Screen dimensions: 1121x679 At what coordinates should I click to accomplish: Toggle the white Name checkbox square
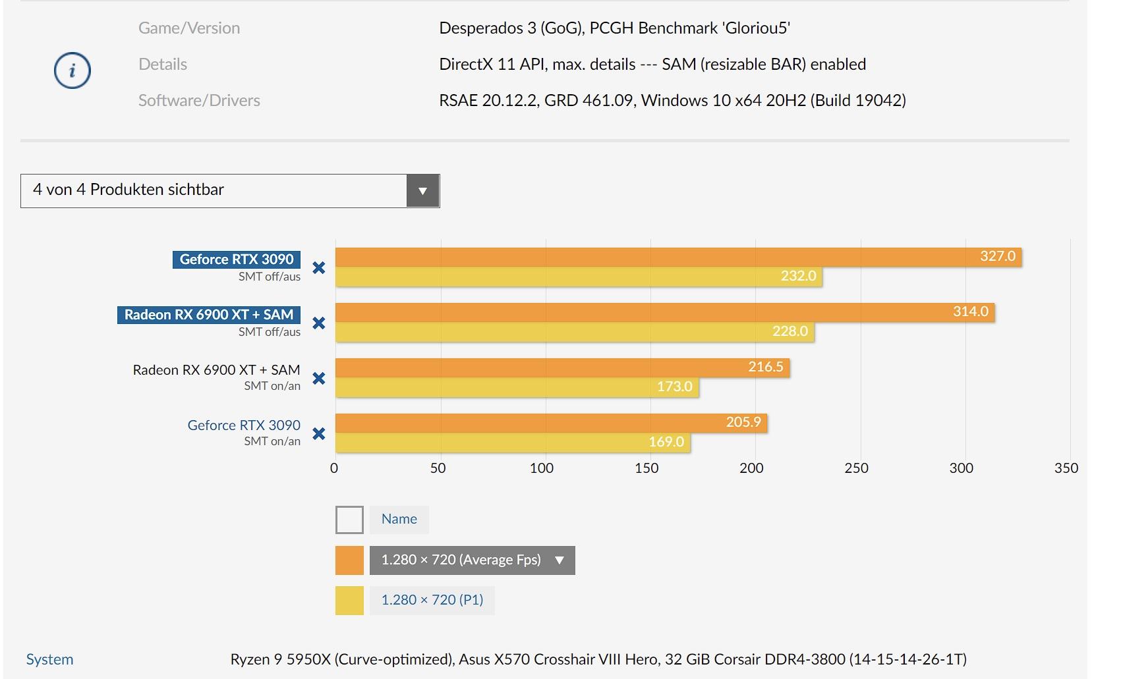[349, 520]
